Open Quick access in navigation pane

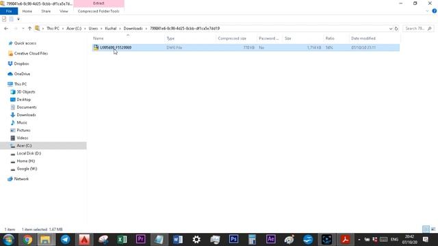pyautogui.click(x=25, y=43)
